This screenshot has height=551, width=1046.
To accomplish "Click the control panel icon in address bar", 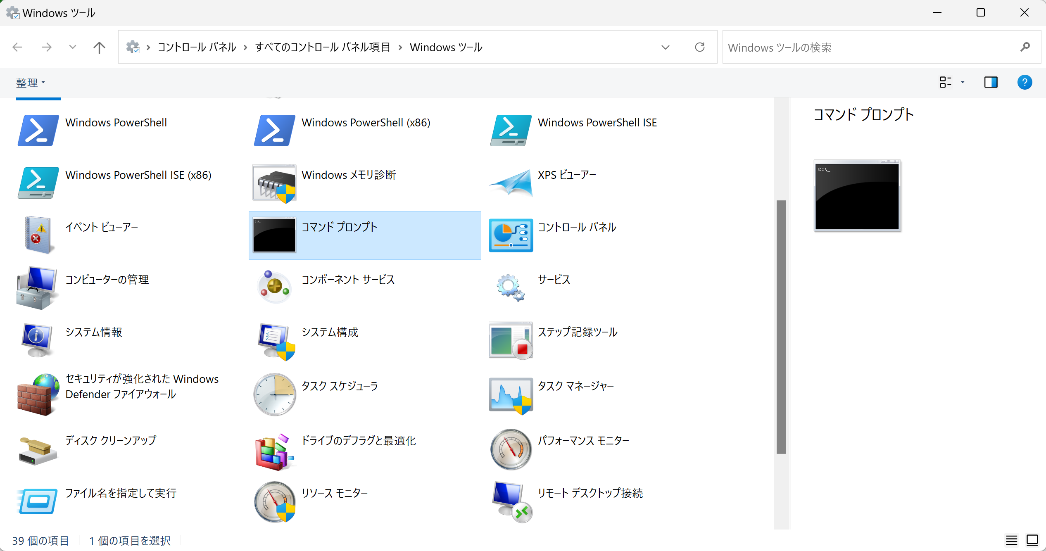I will click(133, 47).
